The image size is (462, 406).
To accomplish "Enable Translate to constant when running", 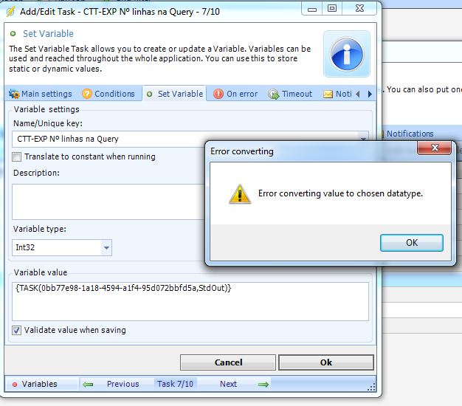I will [17, 156].
